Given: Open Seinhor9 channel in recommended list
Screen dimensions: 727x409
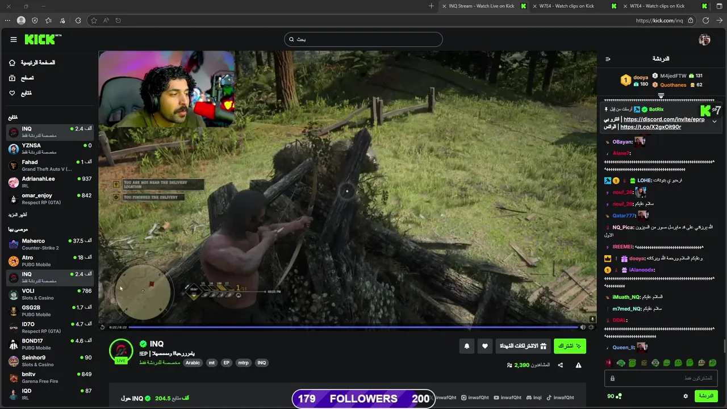Looking at the screenshot, I should pos(50,361).
